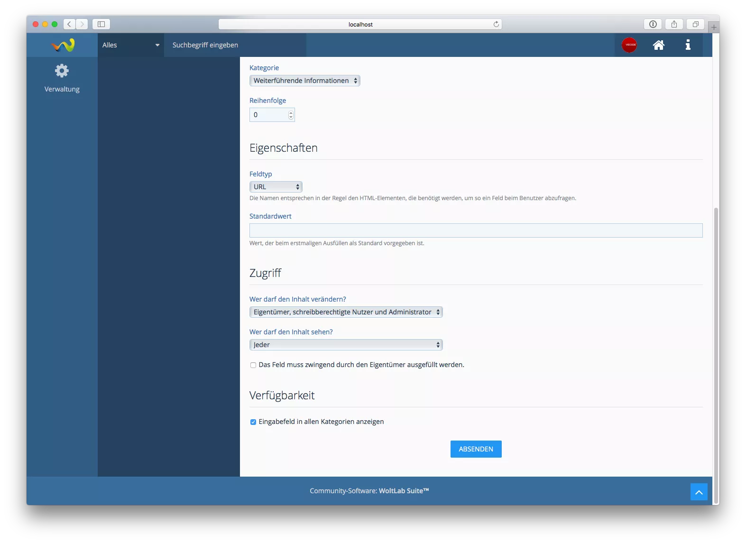This screenshot has height=543, width=746.
Task: Reload the page in Safari
Action: 496,24
